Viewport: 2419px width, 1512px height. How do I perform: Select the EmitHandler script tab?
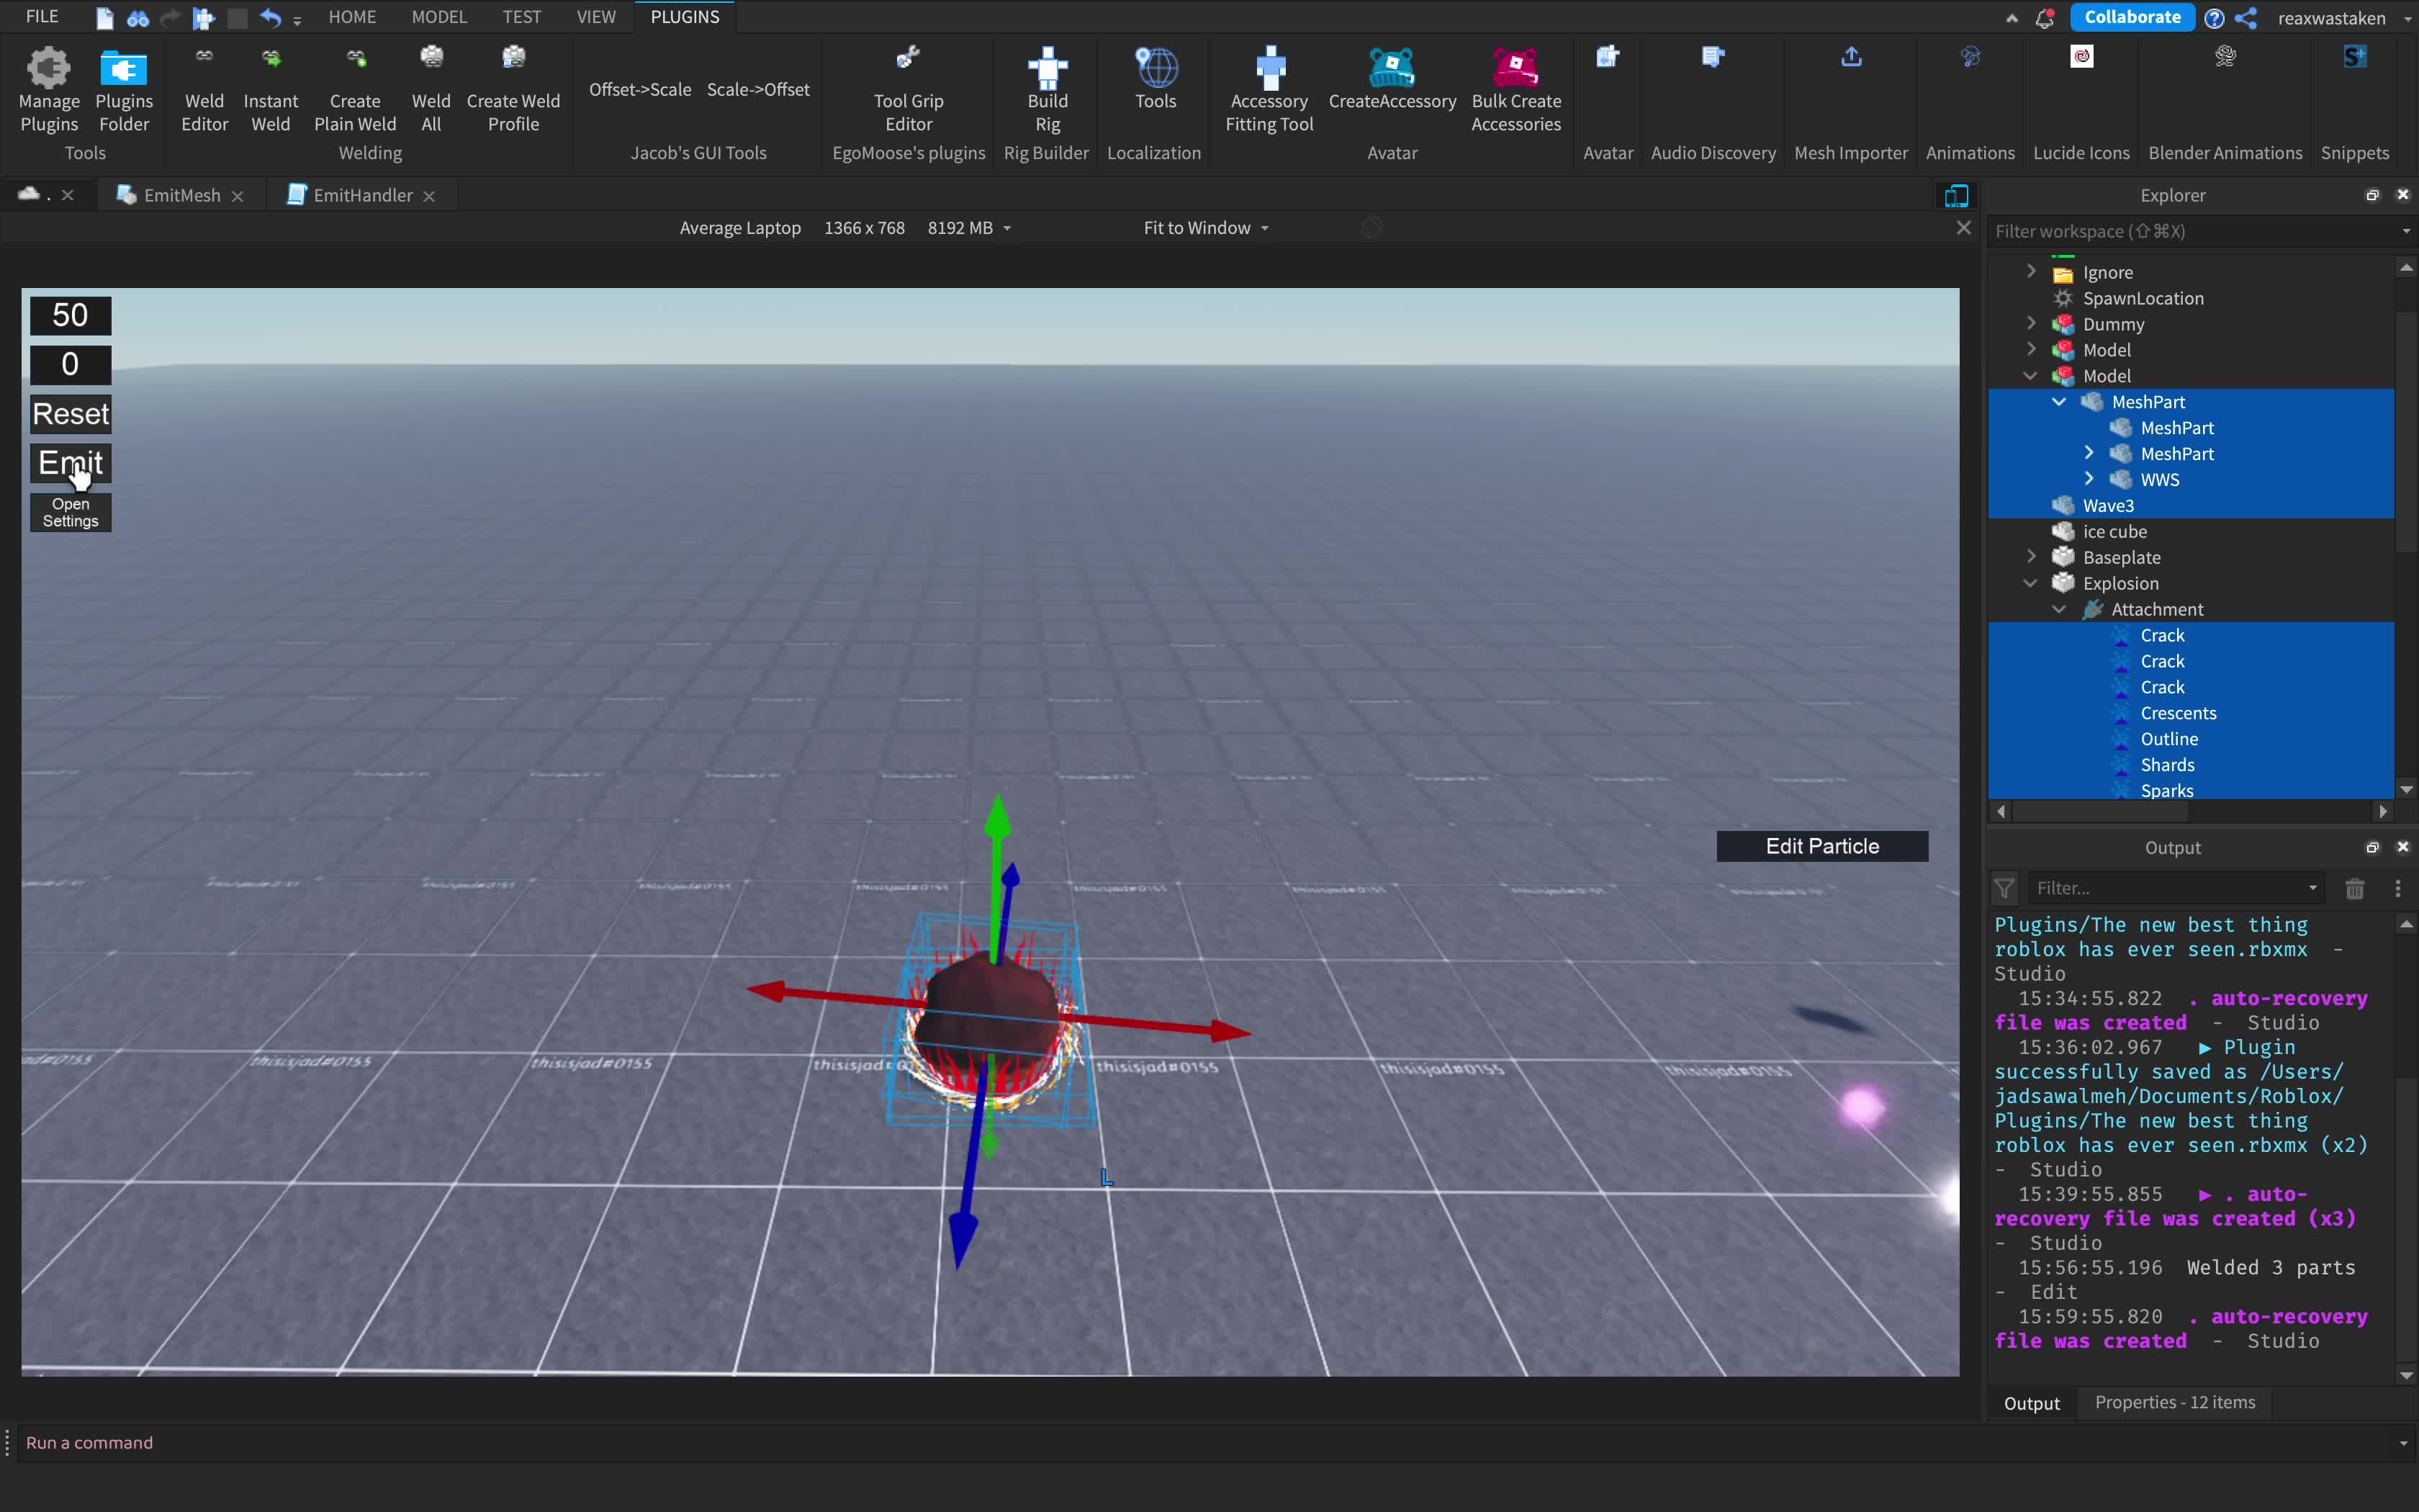tap(361, 194)
